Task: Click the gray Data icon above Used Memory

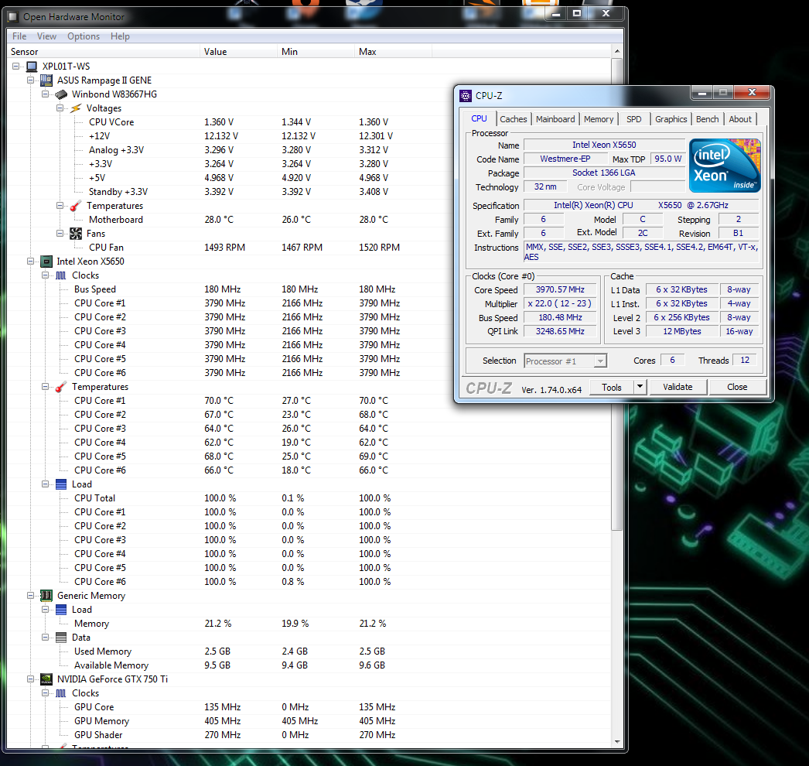Action: point(61,638)
